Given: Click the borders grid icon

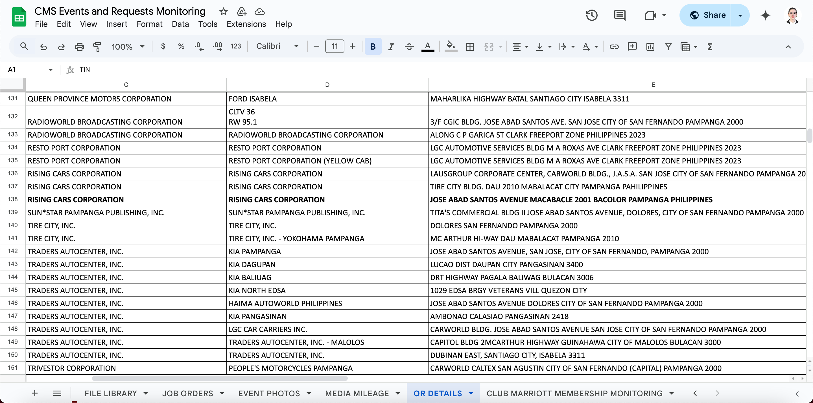Looking at the screenshot, I should pos(470,46).
